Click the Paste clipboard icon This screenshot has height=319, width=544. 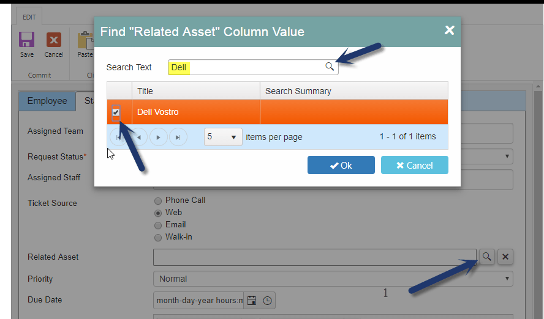[85, 40]
